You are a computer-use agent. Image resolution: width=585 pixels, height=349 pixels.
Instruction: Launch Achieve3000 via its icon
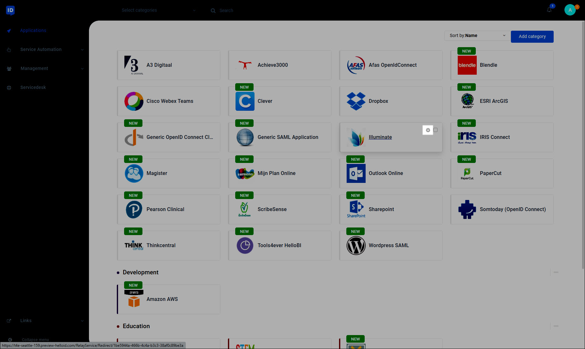click(x=245, y=65)
